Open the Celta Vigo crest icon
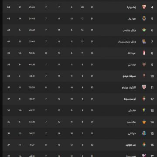Image resolution: width=157 pixels, height=157 pixels. tap(144, 76)
